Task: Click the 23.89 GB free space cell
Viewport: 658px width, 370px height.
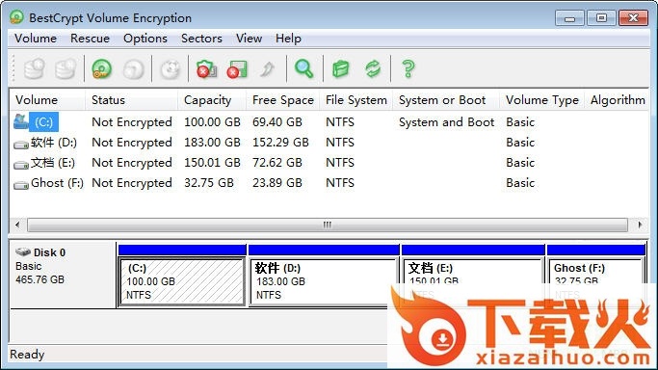Action: (x=276, y=183)
